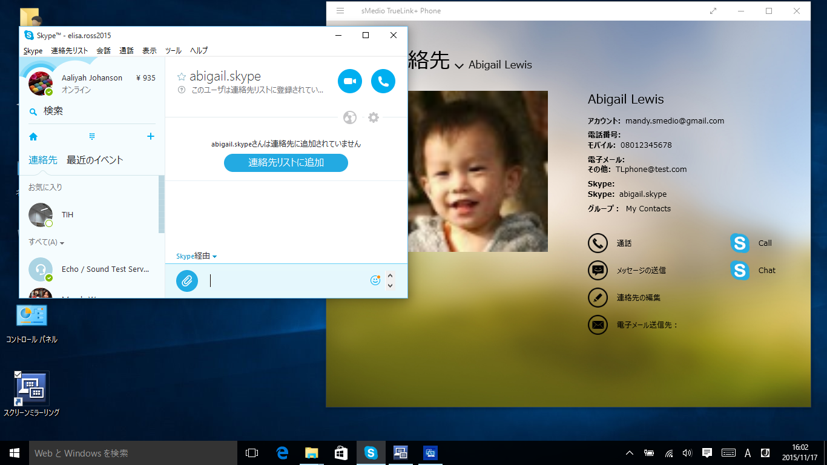Open Microsoft Edge from the taskbar
The height and width of the screenshot is (465, 827).
282,453
